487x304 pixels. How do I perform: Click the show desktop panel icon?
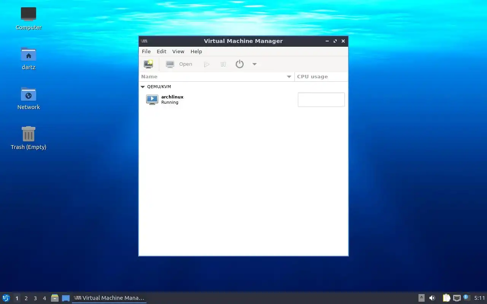point(66,298)
